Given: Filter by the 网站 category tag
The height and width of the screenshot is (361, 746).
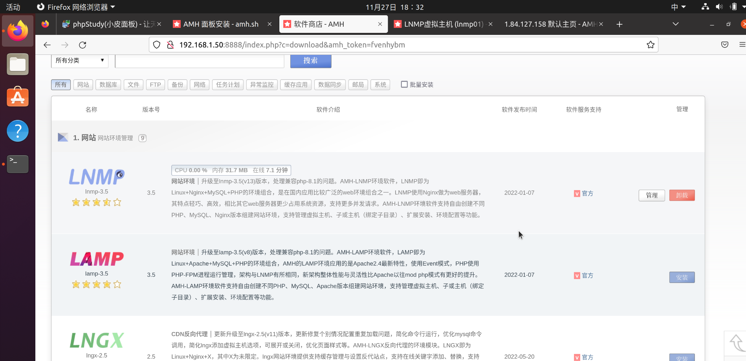Looking at the screenshot, I should pyautogui.click(x=83, y=85).
